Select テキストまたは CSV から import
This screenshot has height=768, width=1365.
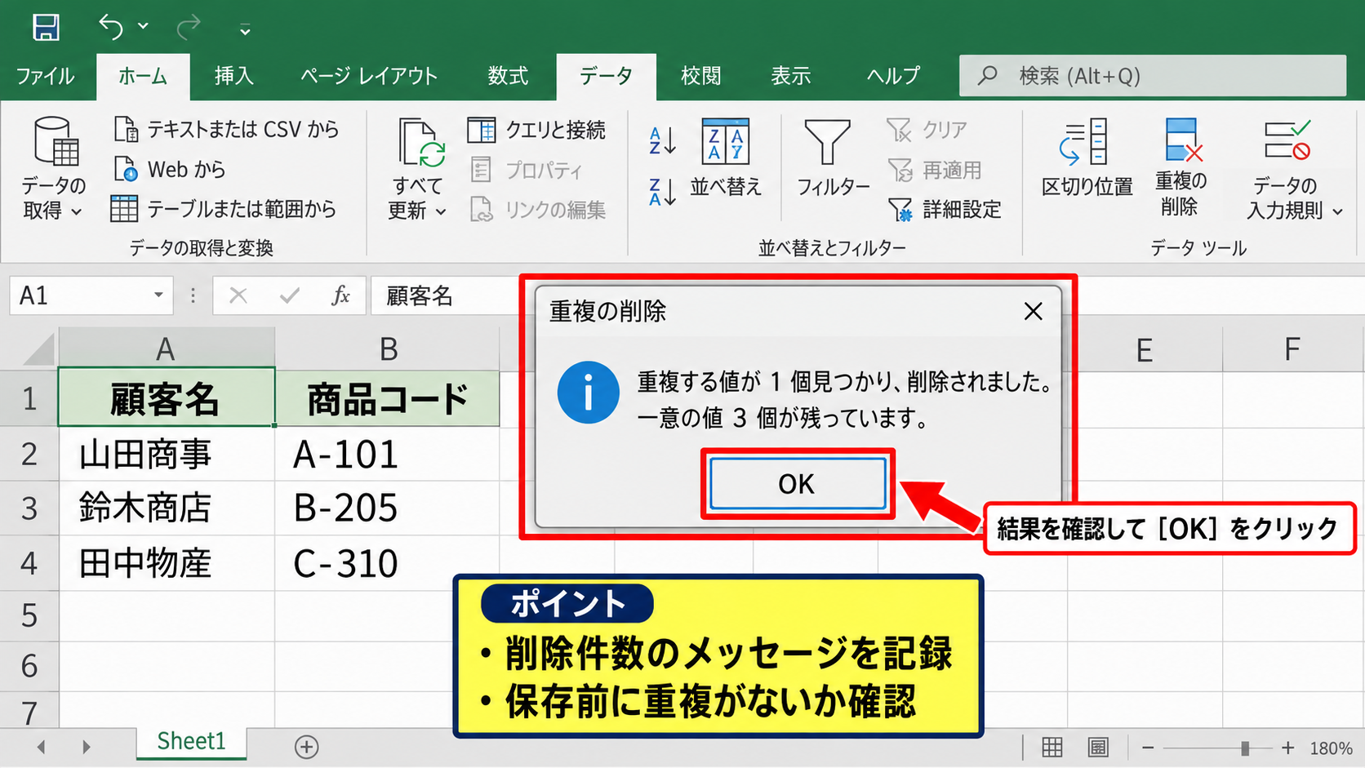pos(226,129)
